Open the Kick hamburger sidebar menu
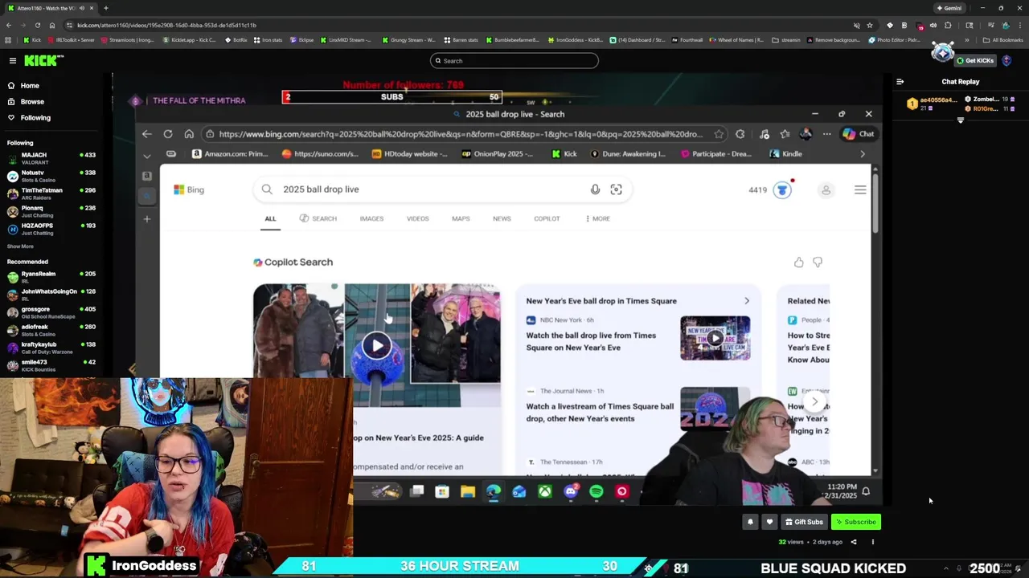 pyautogui.click(x=12, y=61)
